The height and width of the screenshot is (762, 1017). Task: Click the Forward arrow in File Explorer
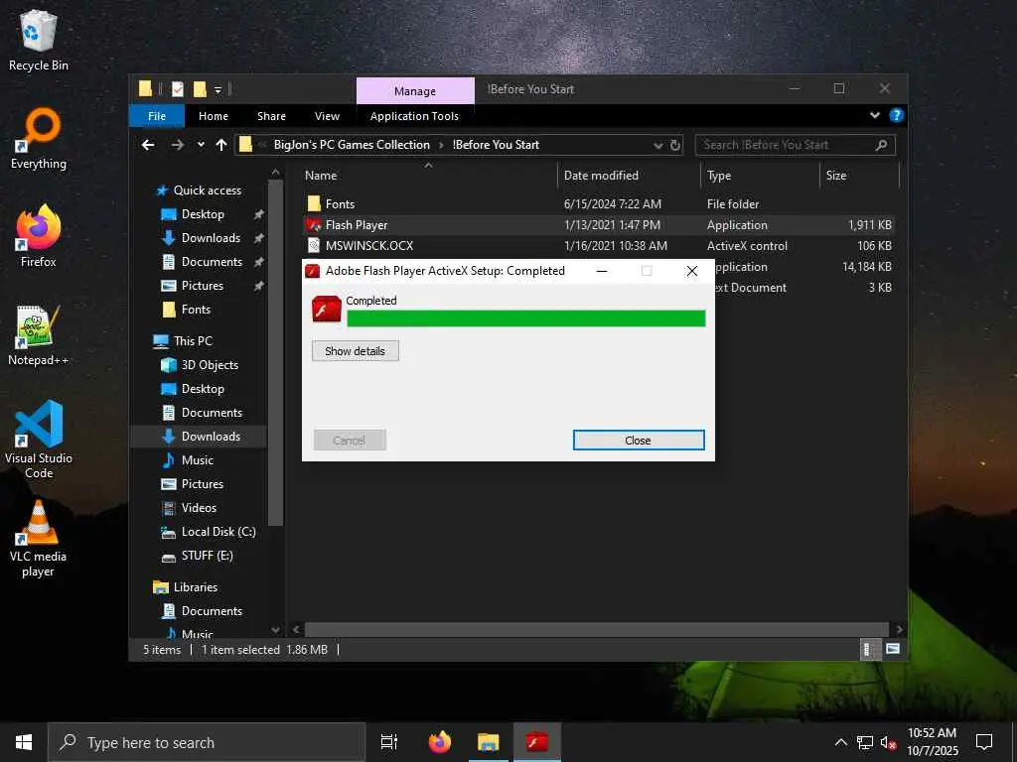pyautogui.click(x=177, y=145)
